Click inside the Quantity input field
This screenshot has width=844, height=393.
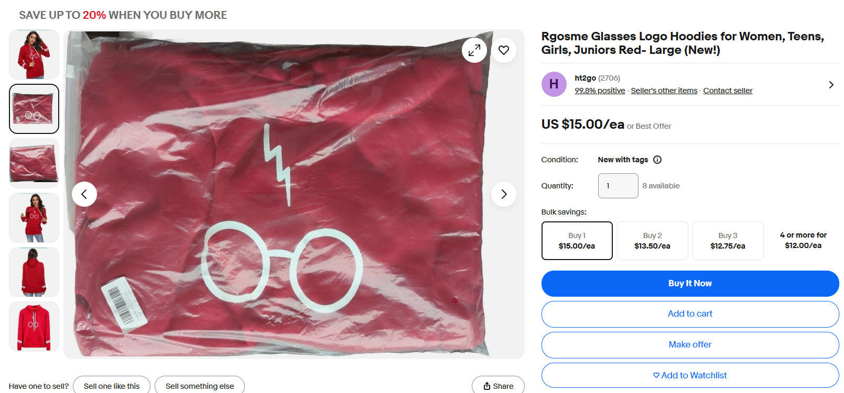618,186
